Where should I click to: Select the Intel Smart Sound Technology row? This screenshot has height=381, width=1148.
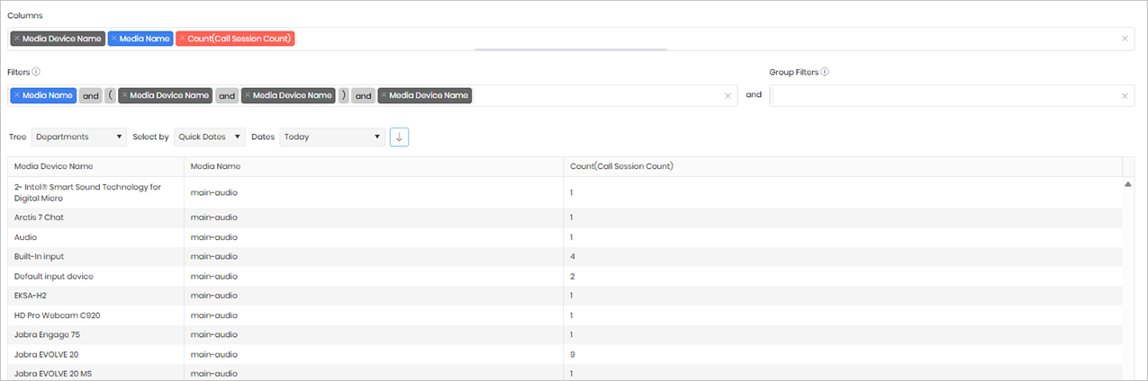coord(565,192)
